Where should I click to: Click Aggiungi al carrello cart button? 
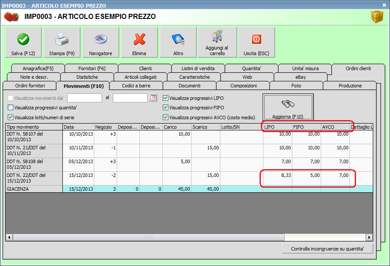(217, 43)
